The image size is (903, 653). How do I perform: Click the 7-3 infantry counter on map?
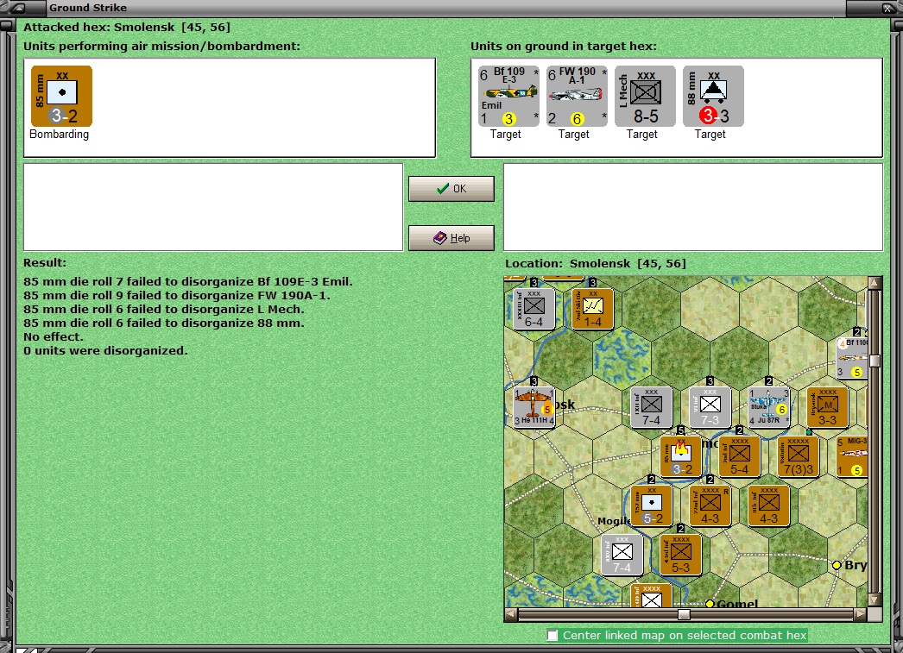710,406
